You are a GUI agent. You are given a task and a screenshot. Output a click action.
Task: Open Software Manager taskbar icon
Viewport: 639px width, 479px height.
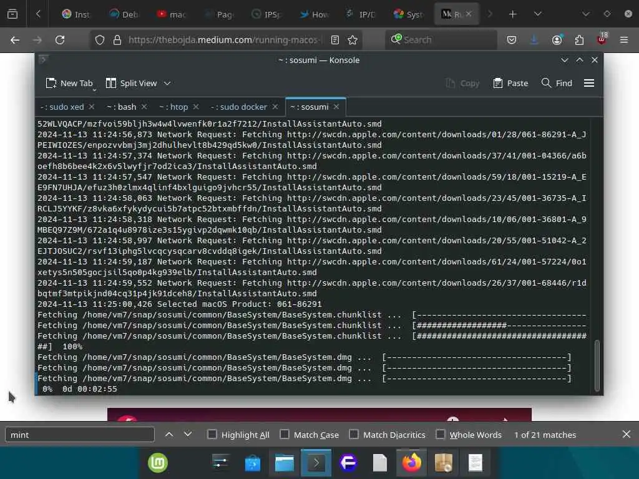(253, 463)
